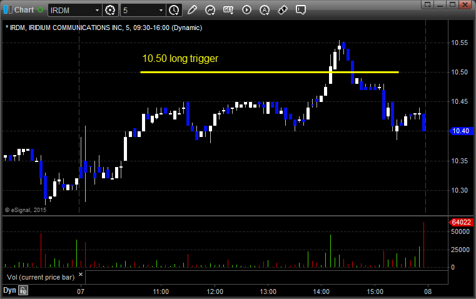Click the 10.45 price axis label
Viewport: 476px width, 299px height.
pyautogui.click(x=460, y=102)
